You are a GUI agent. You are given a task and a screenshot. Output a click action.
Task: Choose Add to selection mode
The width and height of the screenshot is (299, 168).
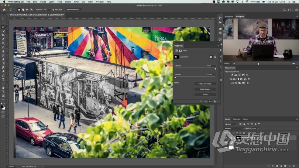coord(23,10)
